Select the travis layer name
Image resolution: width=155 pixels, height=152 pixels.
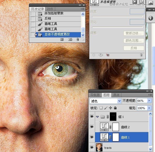click(x=108, y=148)
